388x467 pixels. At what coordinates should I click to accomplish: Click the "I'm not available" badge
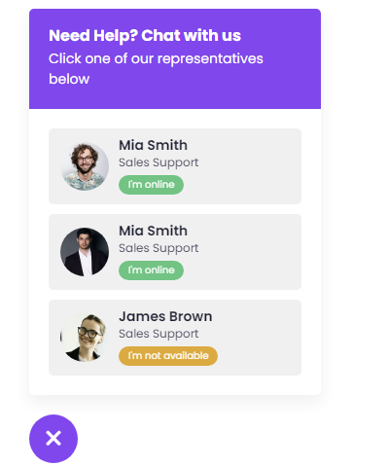168,356
